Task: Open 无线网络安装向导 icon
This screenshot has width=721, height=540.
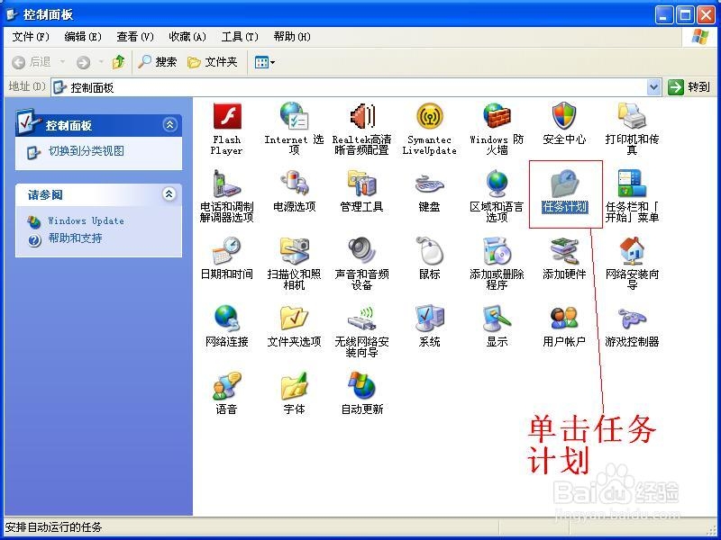Action: (x=362, y=319)
